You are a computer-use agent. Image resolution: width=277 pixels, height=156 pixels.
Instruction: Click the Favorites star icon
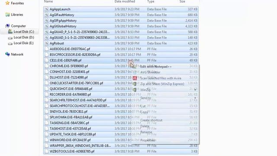pyautogui.click(x=7, y=3)
